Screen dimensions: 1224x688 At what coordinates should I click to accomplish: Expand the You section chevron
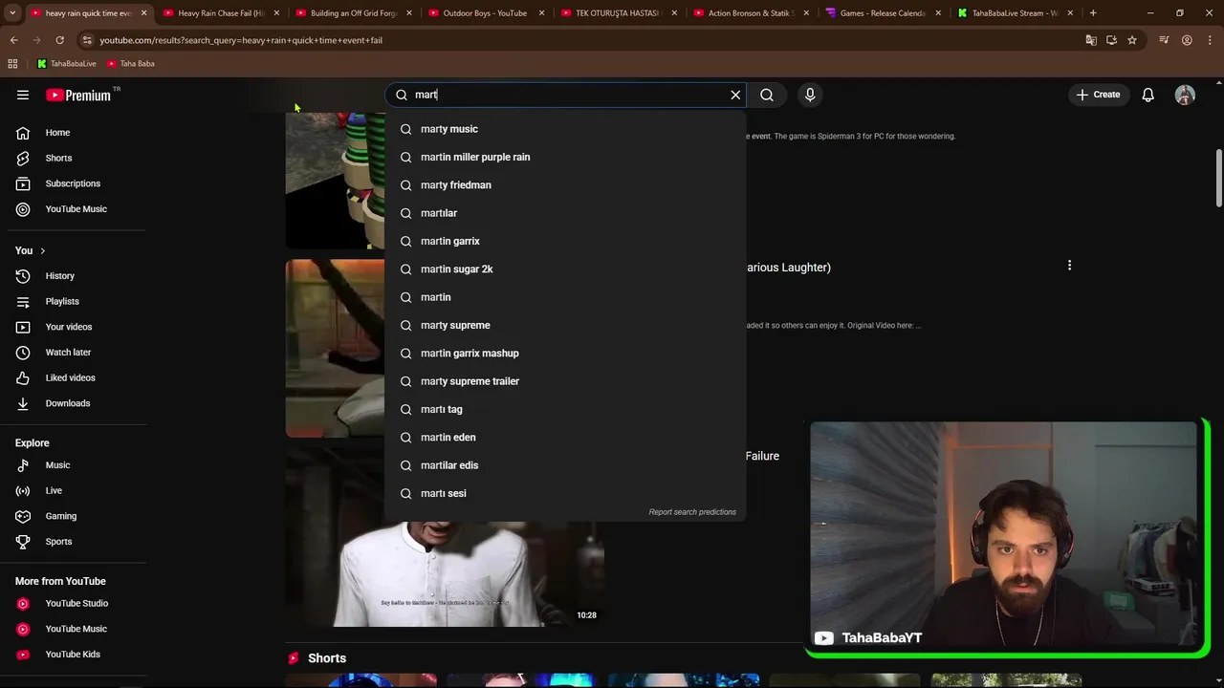42,250
